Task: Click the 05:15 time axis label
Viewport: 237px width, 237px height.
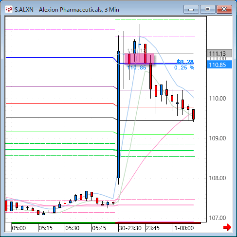Action: [x=46, y=228]
